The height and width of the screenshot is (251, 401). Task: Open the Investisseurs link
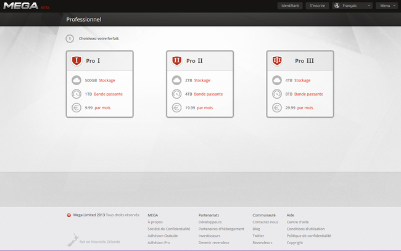coord(209,236)
